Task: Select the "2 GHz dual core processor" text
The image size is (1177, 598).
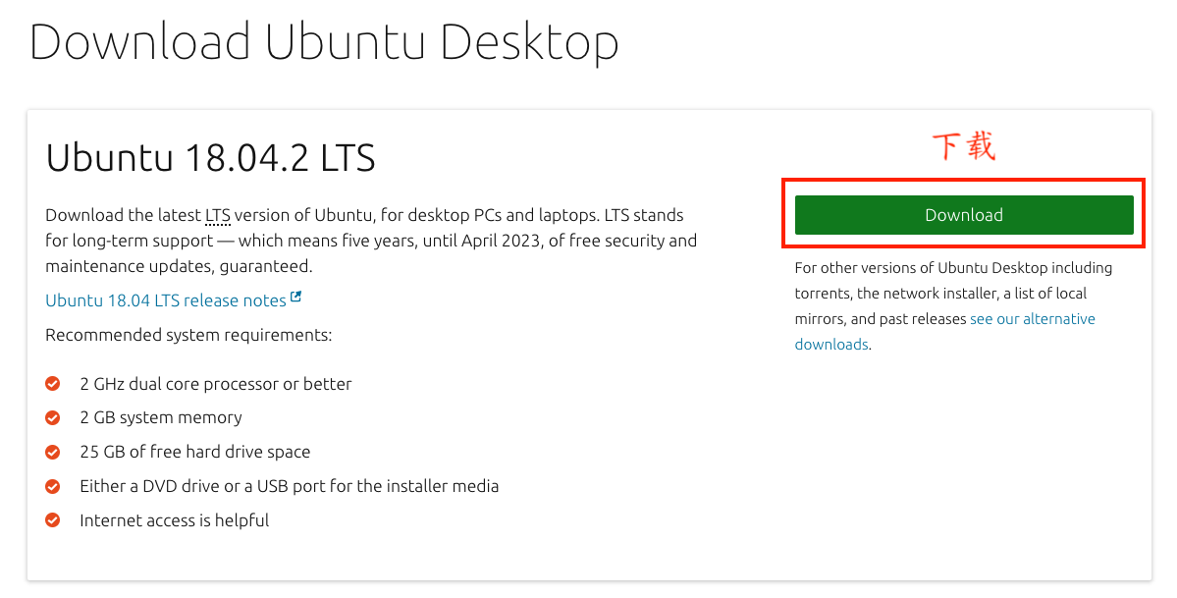Action: pyautogui.click(x=215, y=384)
